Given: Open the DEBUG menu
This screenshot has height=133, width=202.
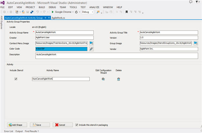Looking at the screenshot, I should click(52, 7).
